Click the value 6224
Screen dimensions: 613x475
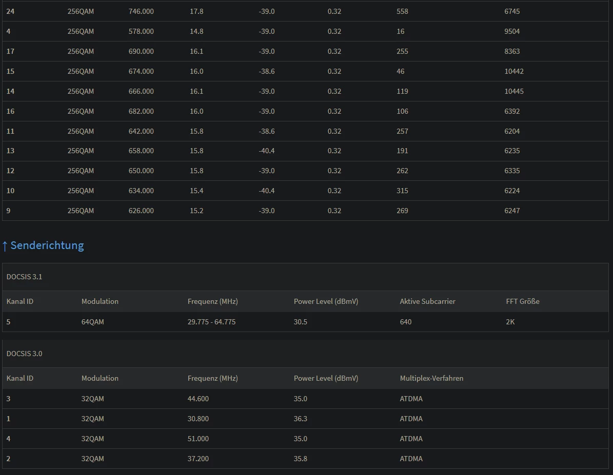point(512,191)
